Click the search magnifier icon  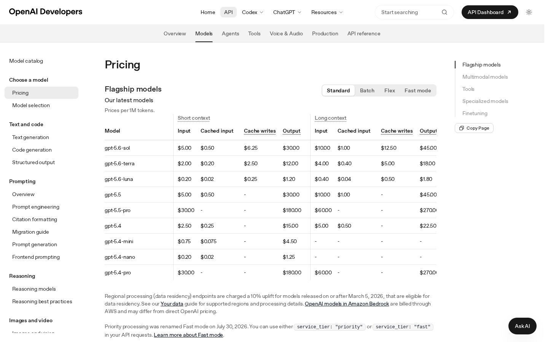click(x=444, y=12)
